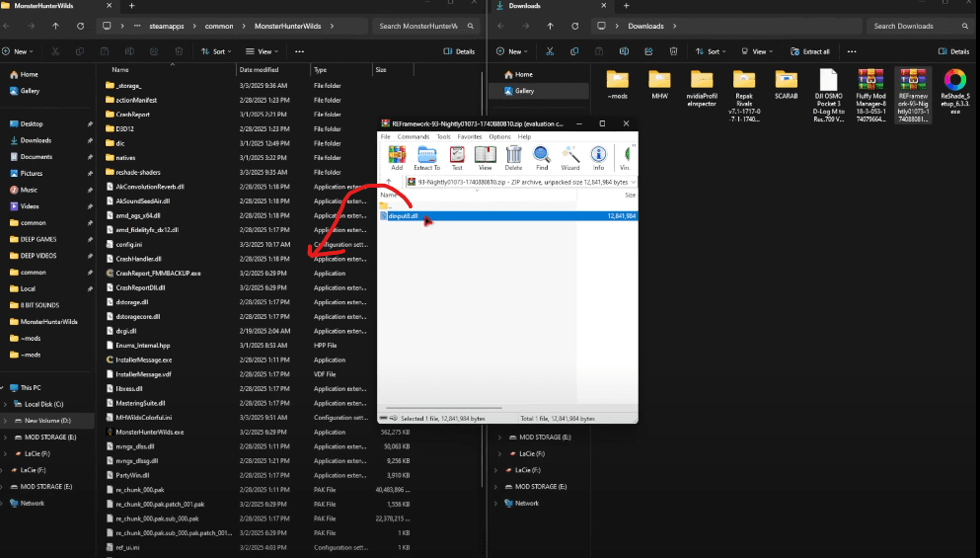Open New dropdown in MonsterHunterWilds window
The width and height of the screenshot is (980, 558).
[x=18, y=51]
